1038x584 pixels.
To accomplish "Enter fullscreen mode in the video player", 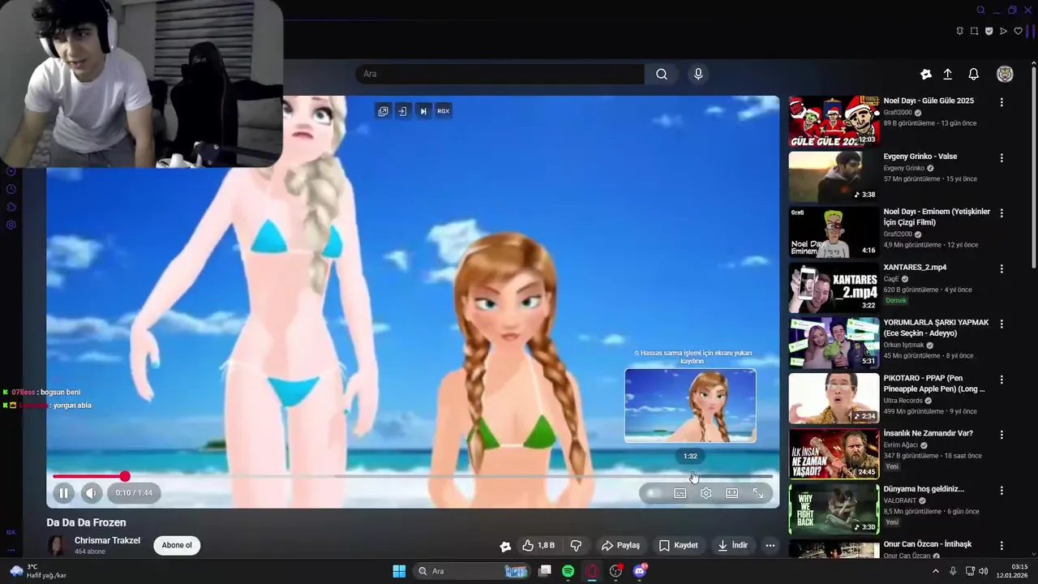I will [758, 493].
